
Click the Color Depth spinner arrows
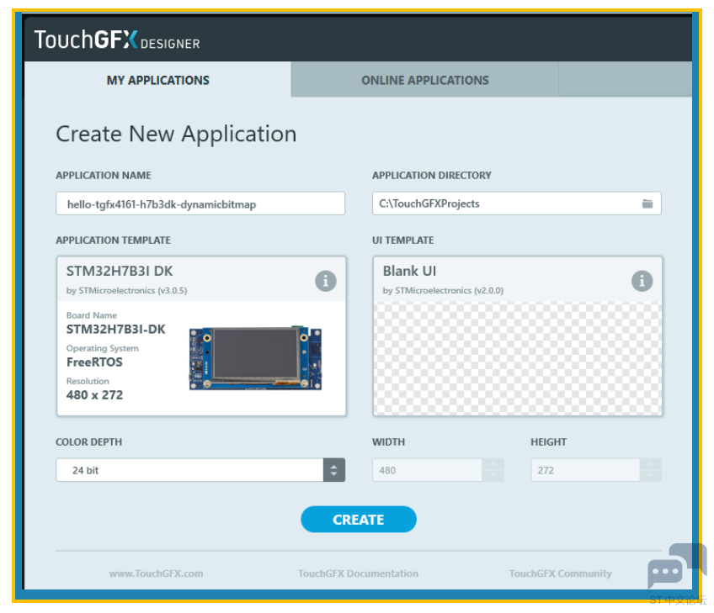pyautogui.click(x=334, y=470)
